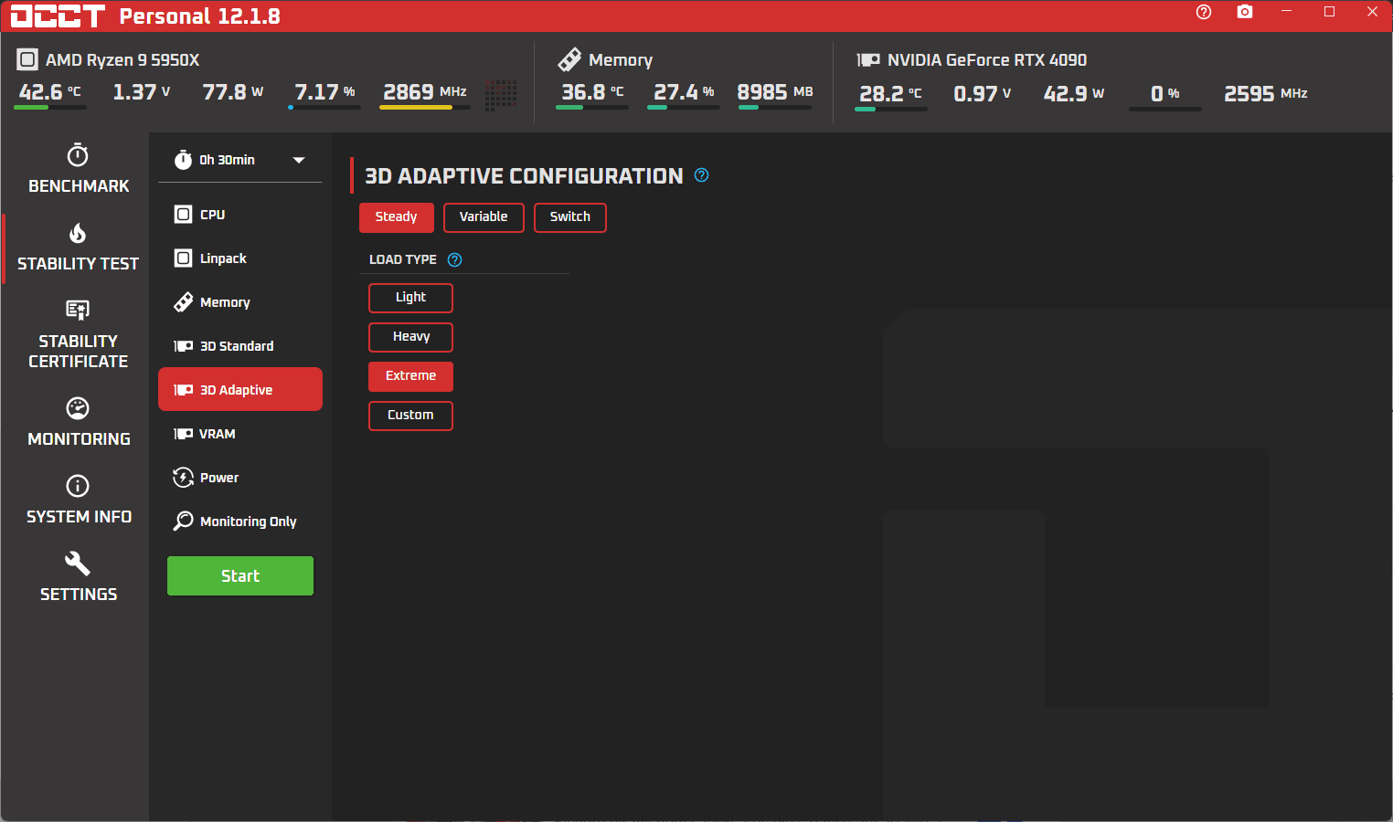The width and height of the screenshot is (1393, 822).
Task: Open the 0h 30min duration selector
Action: [x=240, y=160]
